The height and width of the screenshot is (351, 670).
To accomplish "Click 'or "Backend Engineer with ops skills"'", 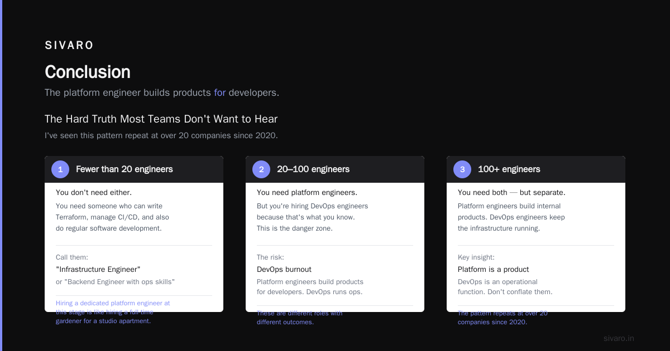I will click(x=116, y=282).
